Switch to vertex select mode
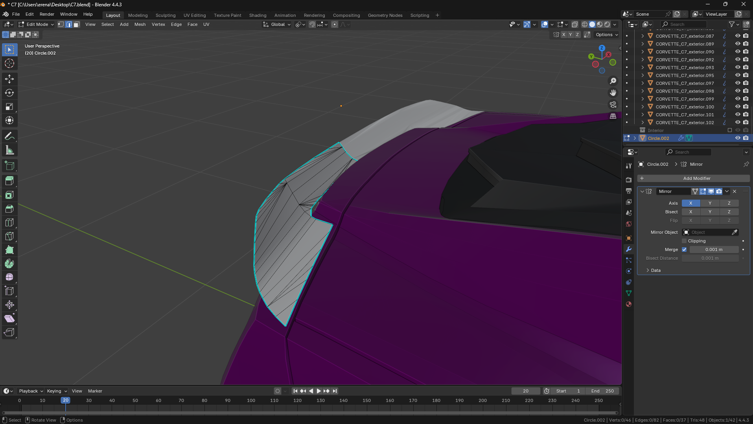The width and height of the screenshot is (753, 424). [61, 24]
